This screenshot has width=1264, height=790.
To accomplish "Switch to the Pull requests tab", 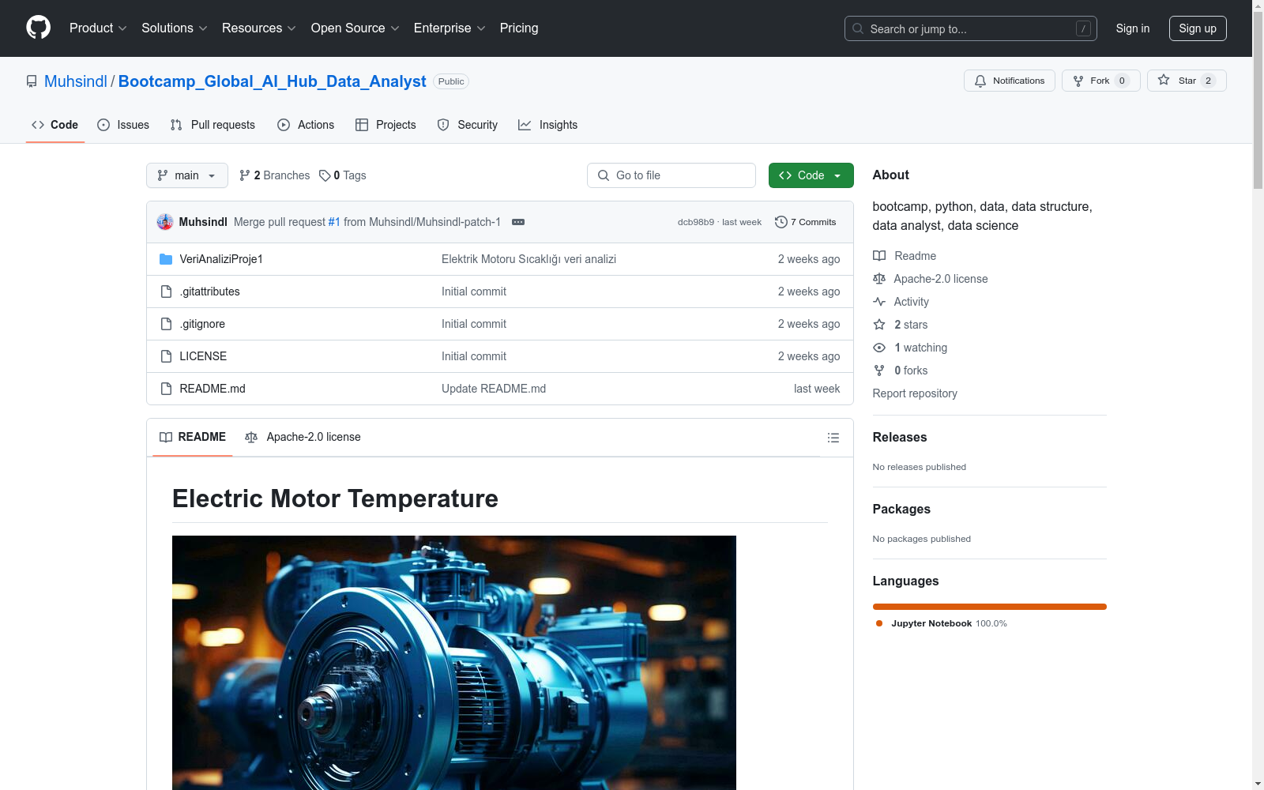I will [213, 125].
